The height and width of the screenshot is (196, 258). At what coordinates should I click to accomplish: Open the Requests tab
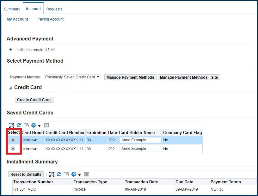point(54,9)
